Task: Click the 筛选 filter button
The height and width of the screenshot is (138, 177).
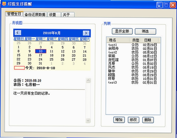Action: [x=145, y=31]
